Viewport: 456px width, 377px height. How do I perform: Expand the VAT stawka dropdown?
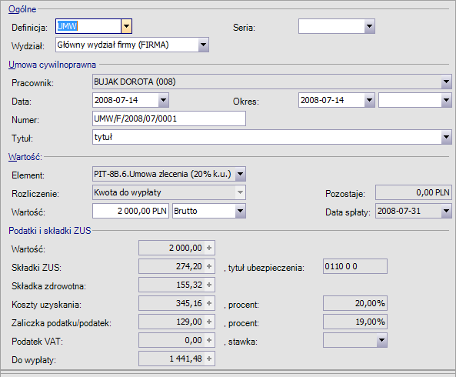click(x=381, y=340)
